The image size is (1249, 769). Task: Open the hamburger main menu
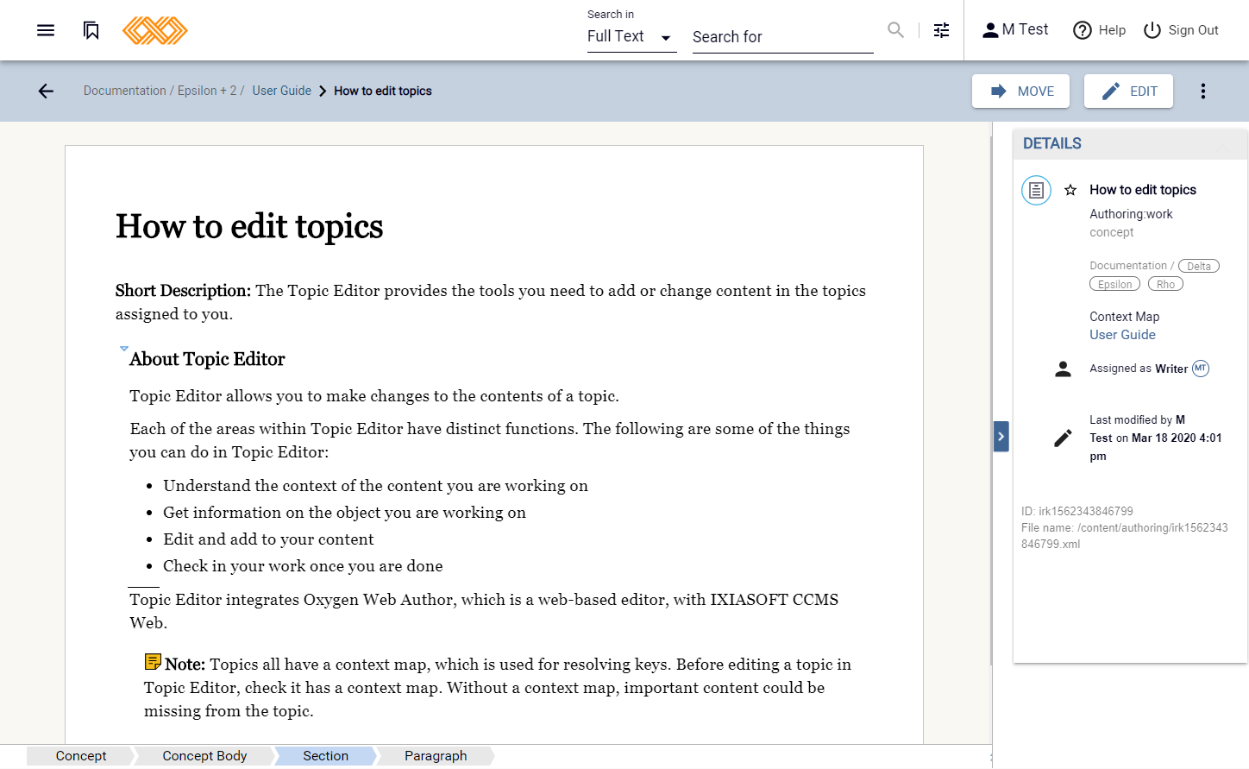tap(46, 30)
